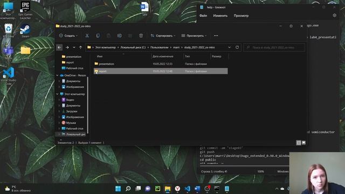The width and height of the screenshot is (345, 194).
Task: Open the Файл menu in Notepad
Action: coord(203,16)
